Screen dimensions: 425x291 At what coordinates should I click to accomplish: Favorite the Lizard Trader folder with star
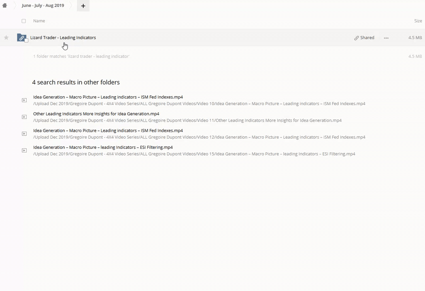6,38
